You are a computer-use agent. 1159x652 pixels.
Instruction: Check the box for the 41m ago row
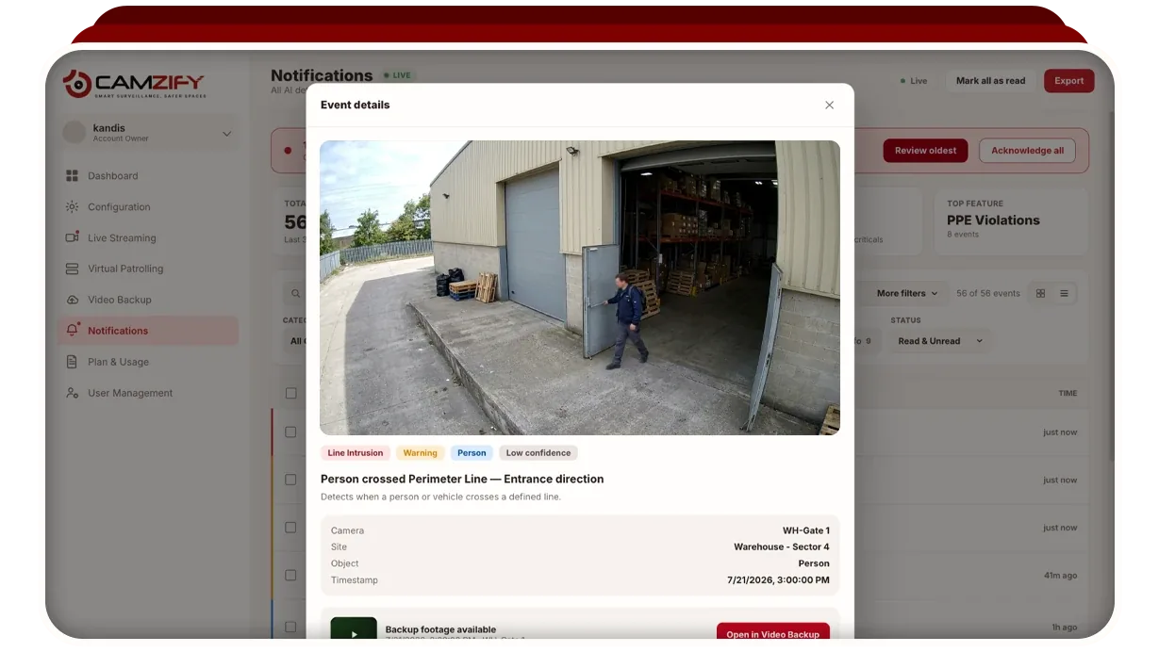click(x=290, y=575)
